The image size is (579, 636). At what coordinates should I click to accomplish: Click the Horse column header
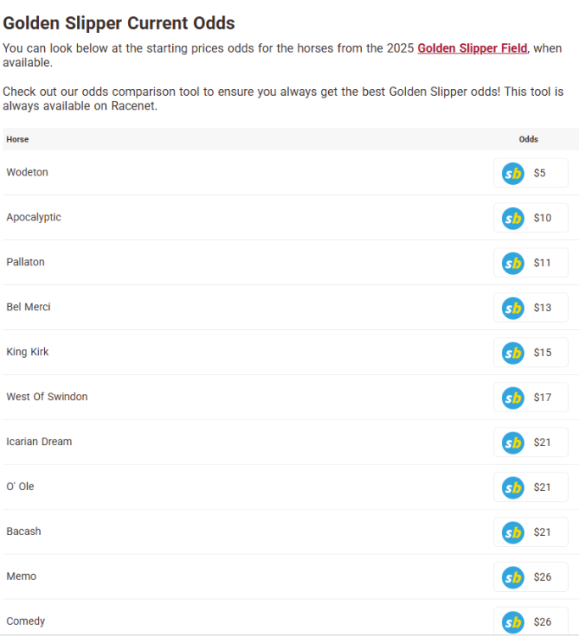click(x=18, y=139)
